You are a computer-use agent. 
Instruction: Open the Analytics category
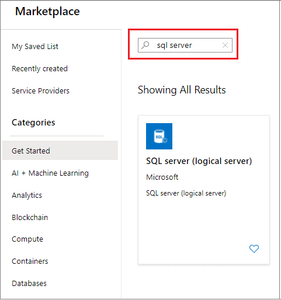(27, 195)
